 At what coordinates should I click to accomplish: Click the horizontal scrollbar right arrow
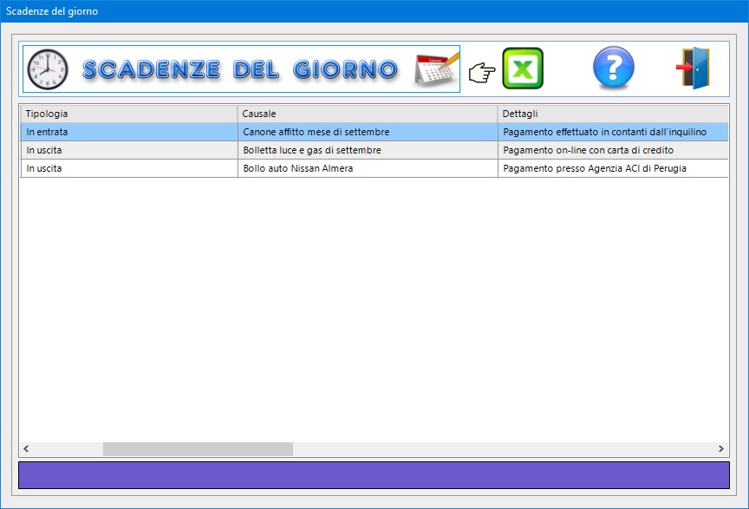click(x=720, y=449)
